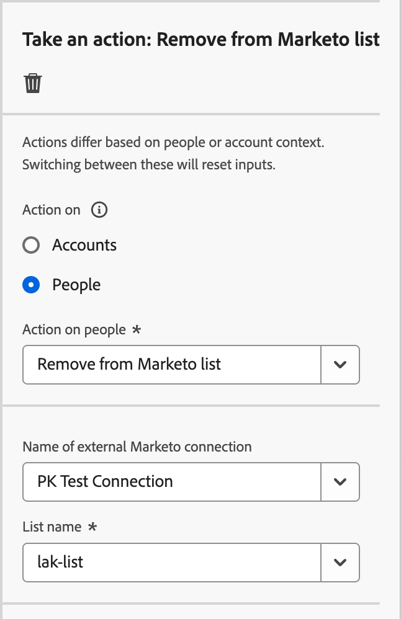Click the dropdown arrow for List name
Viewport: 401px width, 619px height.
pos(340,563)
